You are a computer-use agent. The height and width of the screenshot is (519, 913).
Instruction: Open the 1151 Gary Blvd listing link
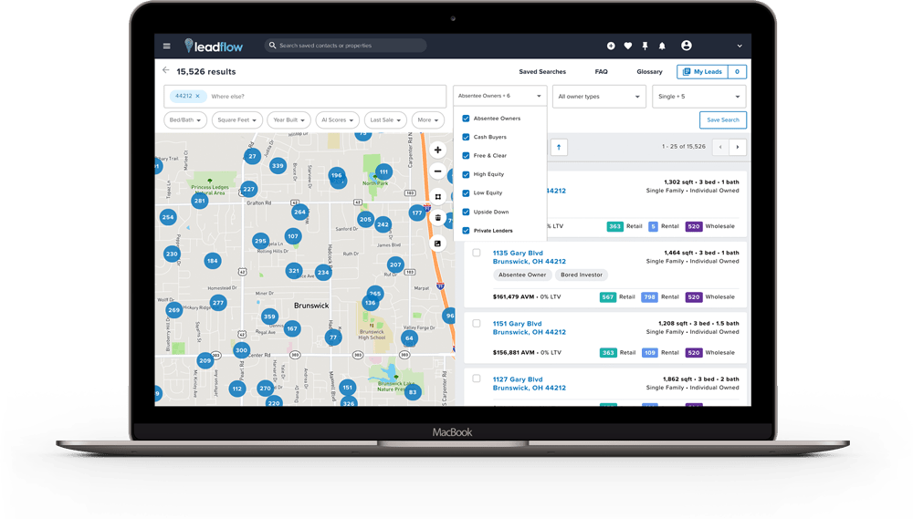click(x=517, y=324)
